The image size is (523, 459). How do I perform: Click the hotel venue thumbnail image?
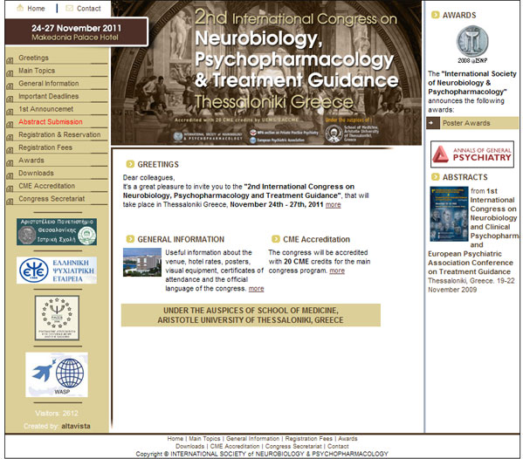coord(142,263)
